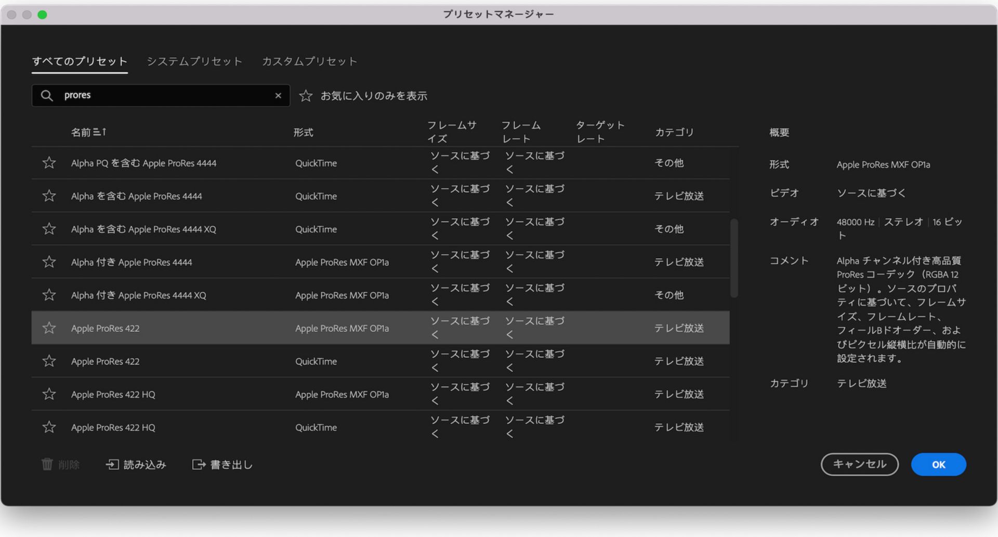This screenshot has width=998, height=537.
Task: Select the Apple ProRes 422 HQ MXF OP1a name
Action: (113, 395)
